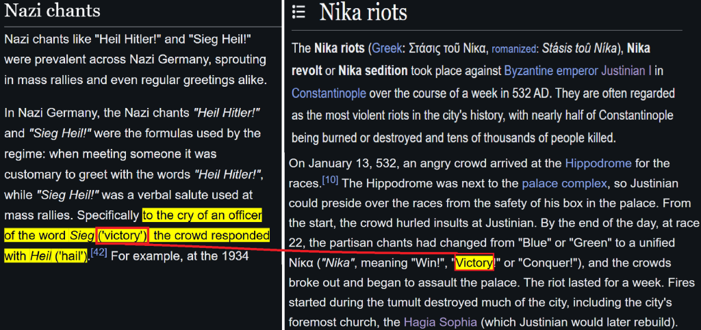Follow the blue Constantinople link
The image size is (701, 330).
click(329, 93)
